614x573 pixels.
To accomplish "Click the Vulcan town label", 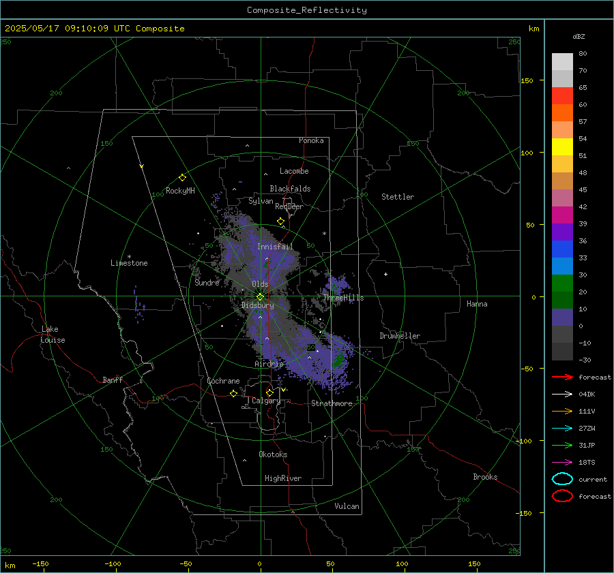I will 347,506.
